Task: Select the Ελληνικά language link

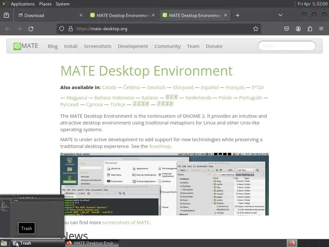Action: point(183,87)
